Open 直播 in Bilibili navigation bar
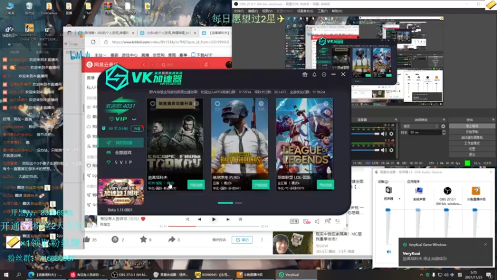 tap(145, 55)
